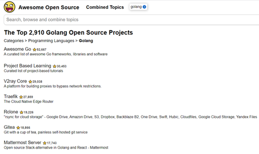The image size is (259, 154).
Task: Open the Mattermost Server project
Action: (x=22, y=143)
